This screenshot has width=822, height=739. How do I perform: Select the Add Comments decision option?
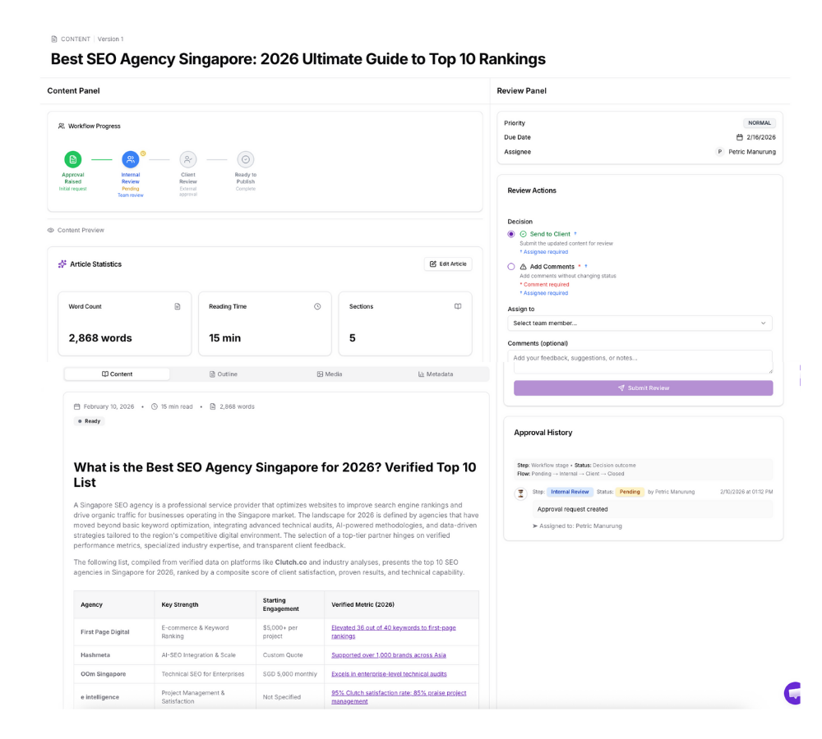[x=511, y=267]
